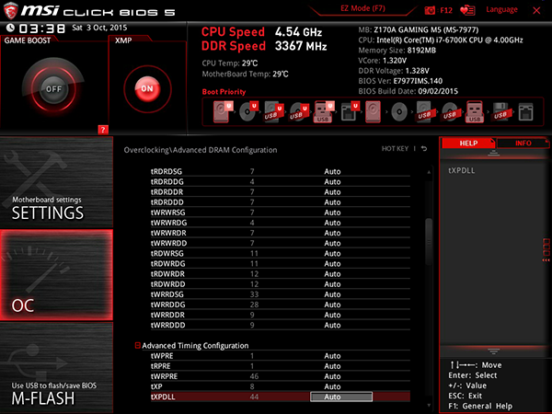Viewport: 552px width, 414px height.
Task: Click the scroll down arrow of settings list
Action: click(429, 405)
